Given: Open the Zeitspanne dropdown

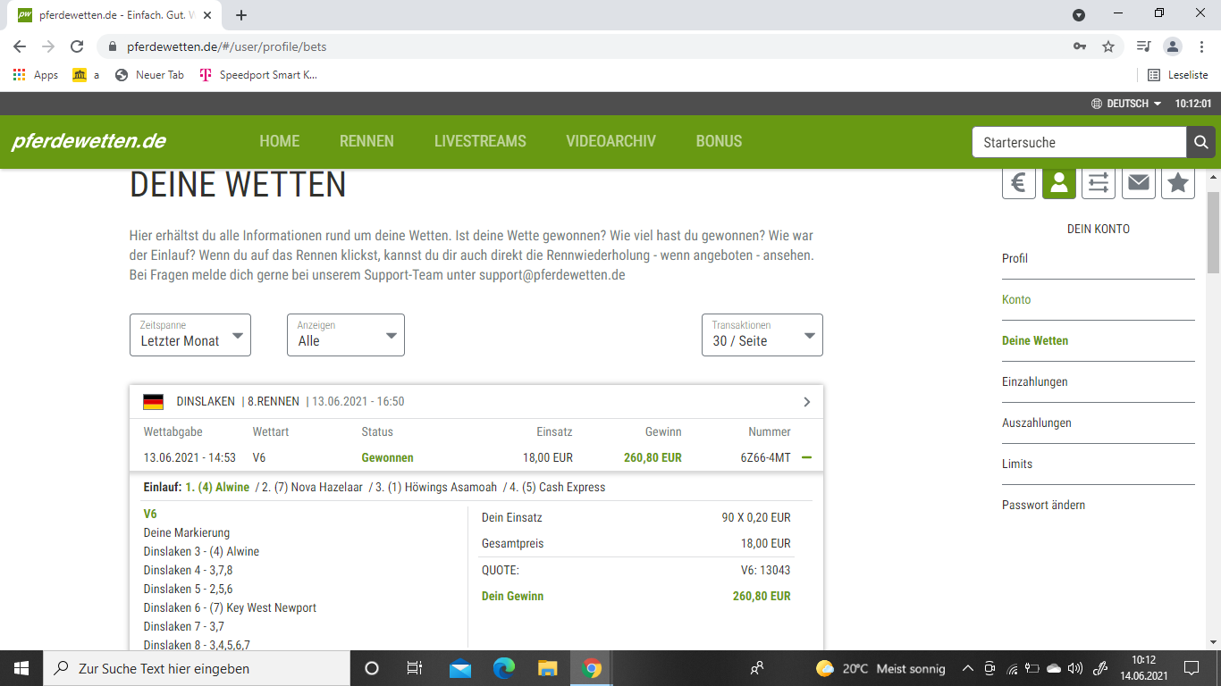Looking at the screenshot, I should pyautogui.click(x=190, y=335).
